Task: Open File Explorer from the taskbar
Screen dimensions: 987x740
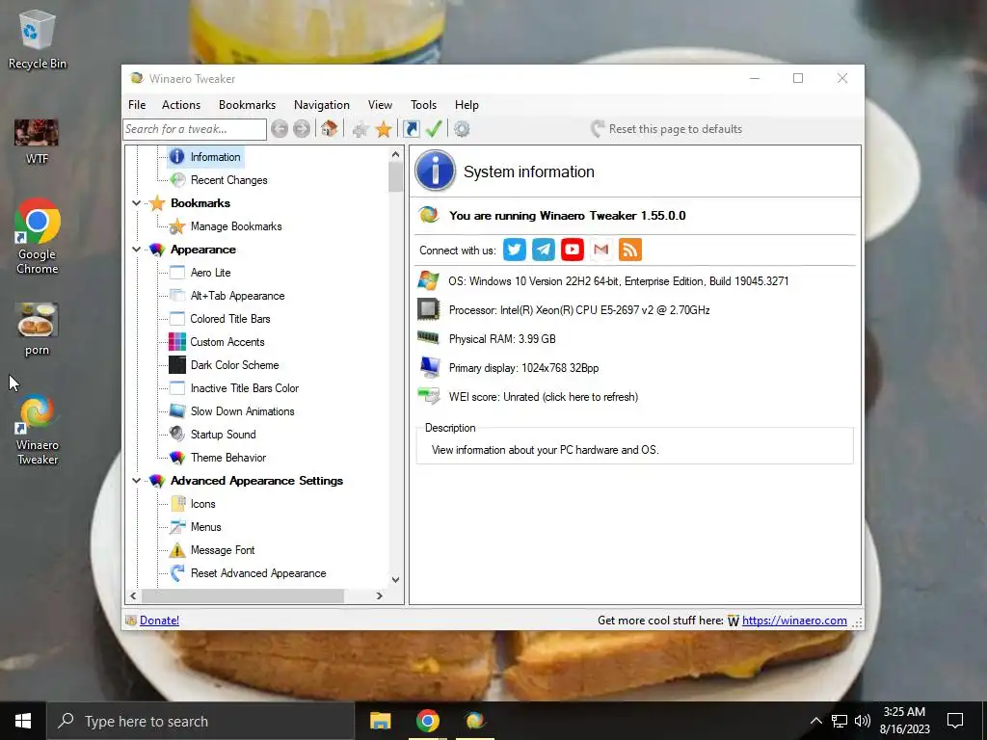Action: coord(380,721)
